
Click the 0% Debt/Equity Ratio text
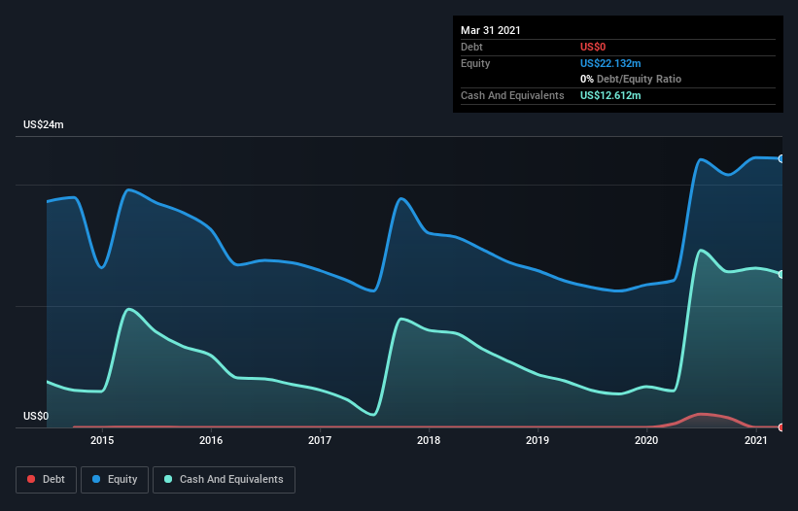[x=631, y=79]
